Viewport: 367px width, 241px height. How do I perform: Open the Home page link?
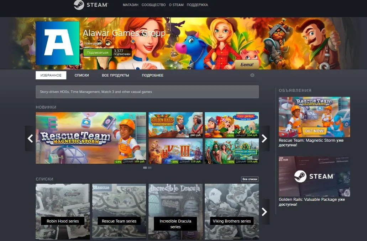click(93, 43)
